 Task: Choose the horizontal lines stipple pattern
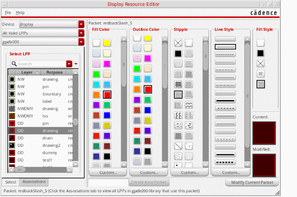click(189, 64)
